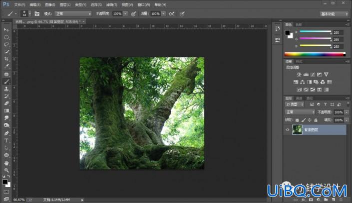Close the open document tab
Screen dimensions: 352x203
(x=83, y=22)
